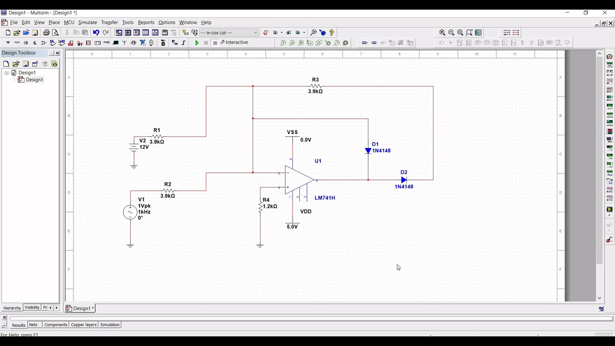Open the Find Examples magnifier icon
The width and height of the screenshot is (615, 346).
(x=313, y=33)
